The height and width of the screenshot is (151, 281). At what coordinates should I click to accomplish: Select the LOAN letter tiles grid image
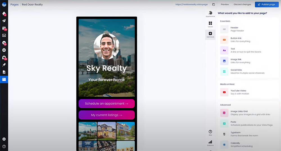click(x=125, y=146)
